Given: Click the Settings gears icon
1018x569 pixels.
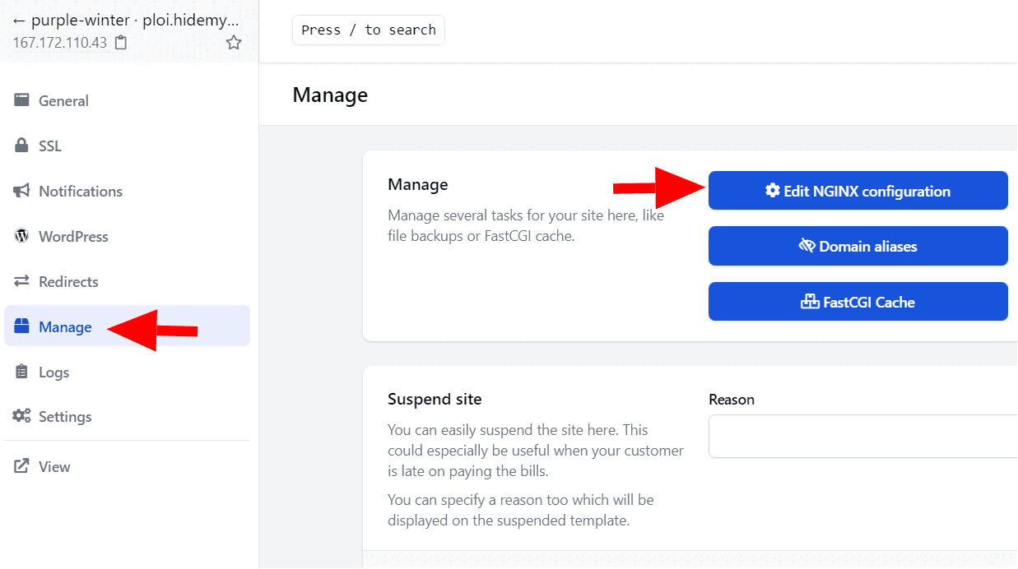Looking at the screenshot, I should point(21,416).
